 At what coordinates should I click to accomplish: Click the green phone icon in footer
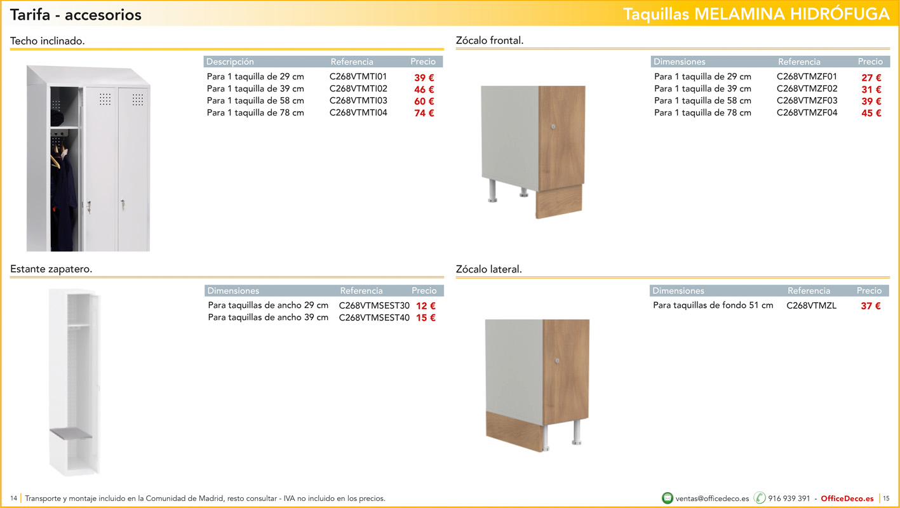[x=759, y=498]
